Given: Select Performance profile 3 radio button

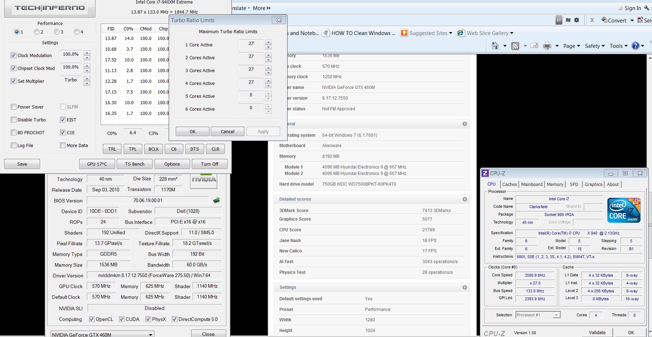Looking at the screenshot, I should pyautogui.click(x=56, y=32).
